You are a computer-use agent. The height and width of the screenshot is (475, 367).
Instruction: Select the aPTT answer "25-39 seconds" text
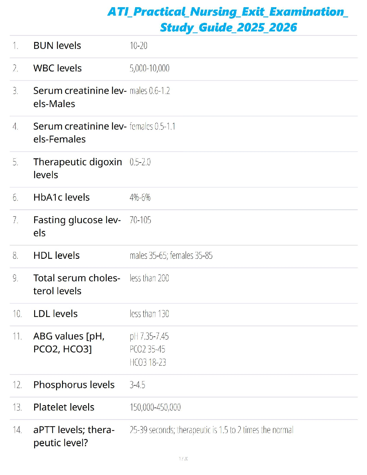152,430
